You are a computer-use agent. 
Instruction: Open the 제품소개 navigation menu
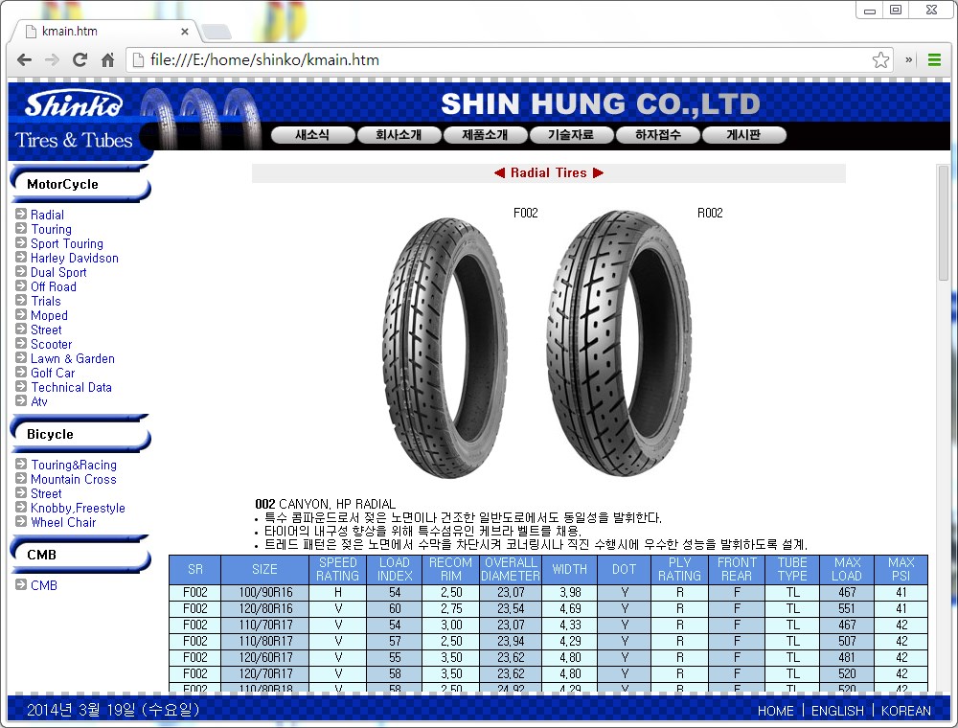tap(486, 135)
